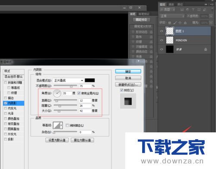Click the adjustment layer filter icon
Screen dimensions: 216x169
tap(187, 9)
